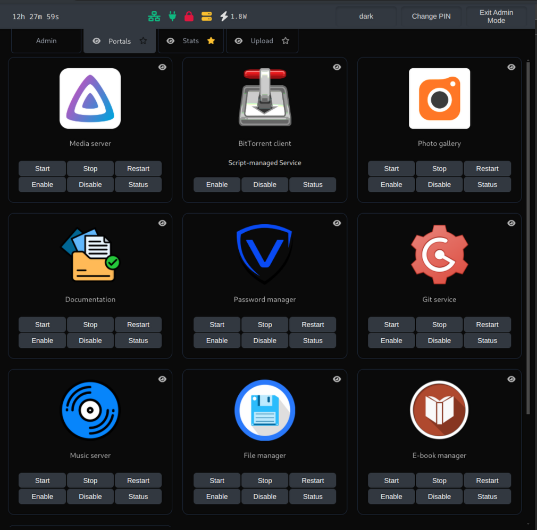Screen dimensions: 537x530
Task: Click the yellow server storage icon
Action: coord(206,16)
